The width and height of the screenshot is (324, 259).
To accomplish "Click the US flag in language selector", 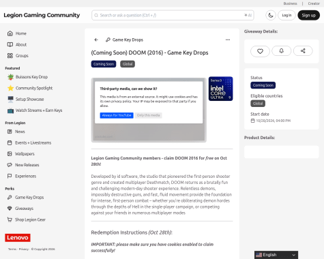I will pos(259,255).
